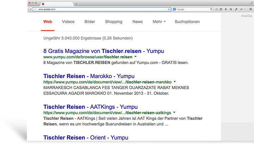Open the small dropdown arrow beside the add-on icon
This screenshot has width=254, height=145.
pyautogui.click(x=245, y=9)
